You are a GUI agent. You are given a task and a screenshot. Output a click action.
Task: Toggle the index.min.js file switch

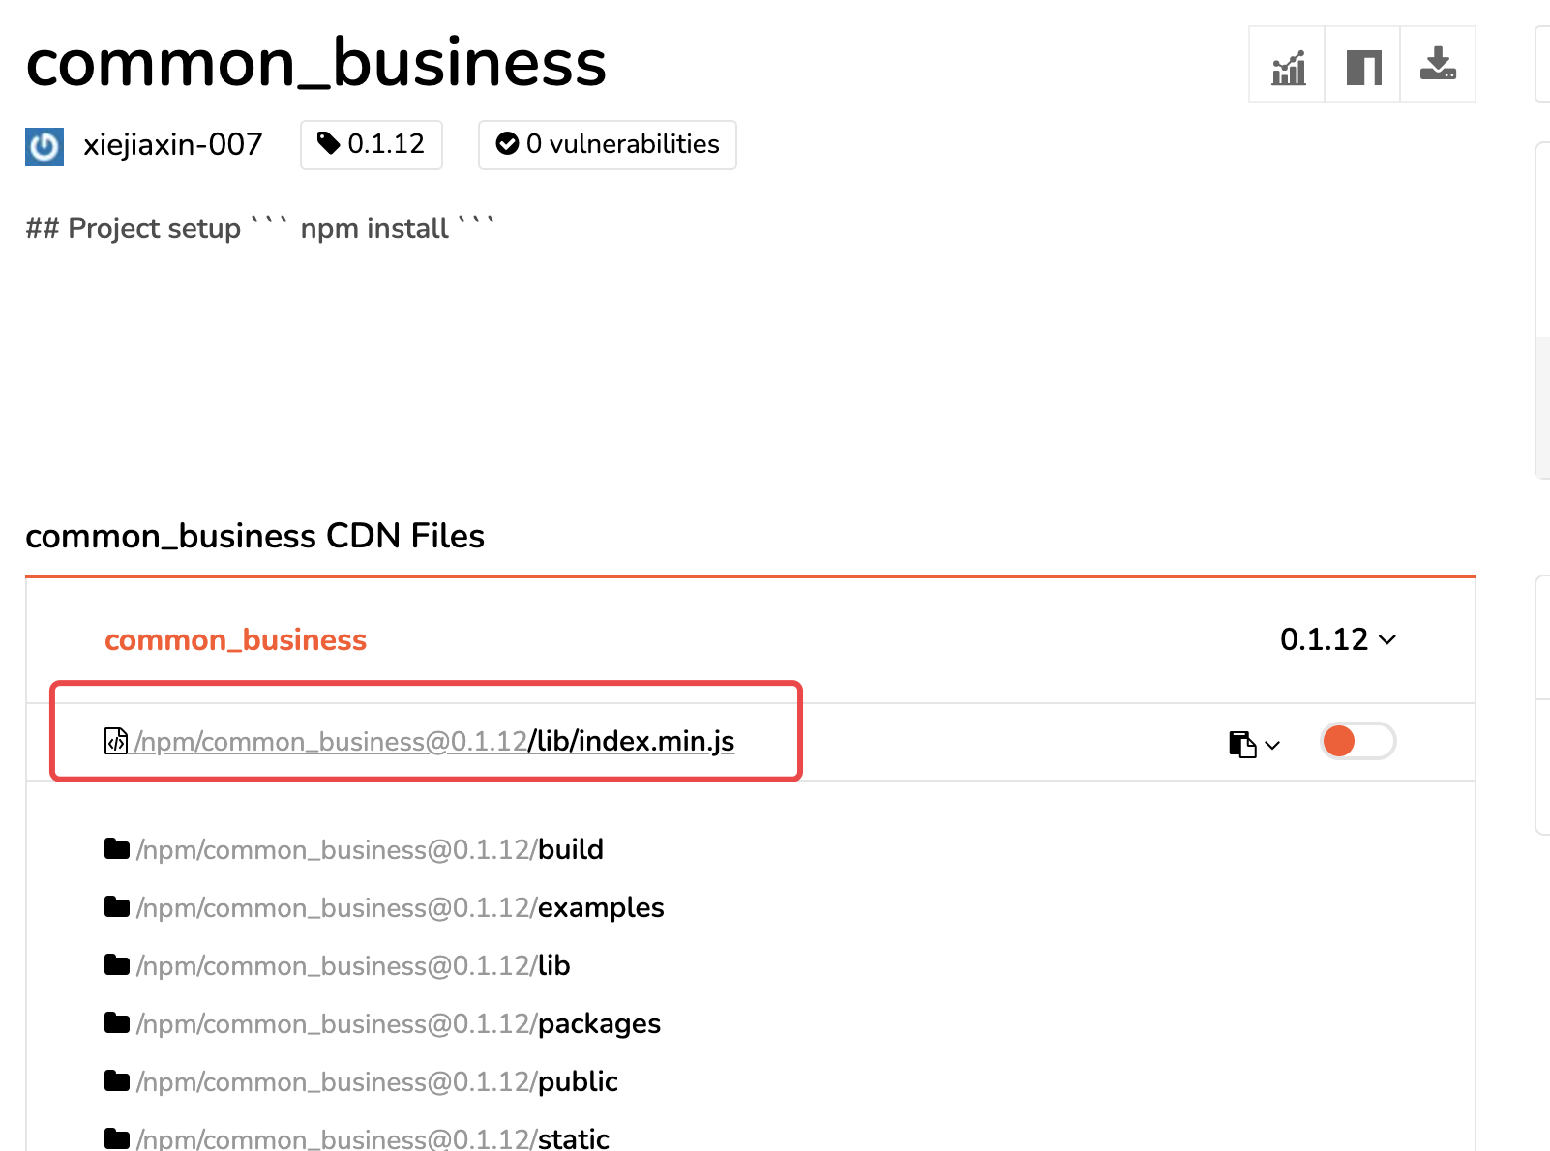pyautogui.click(x=1357, y=742)
